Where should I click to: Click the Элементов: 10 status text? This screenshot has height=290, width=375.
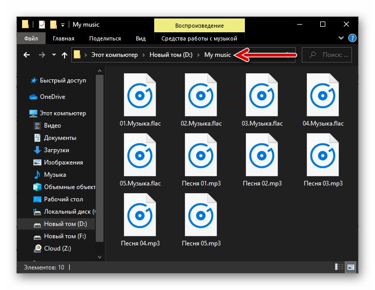pos(44,267)
